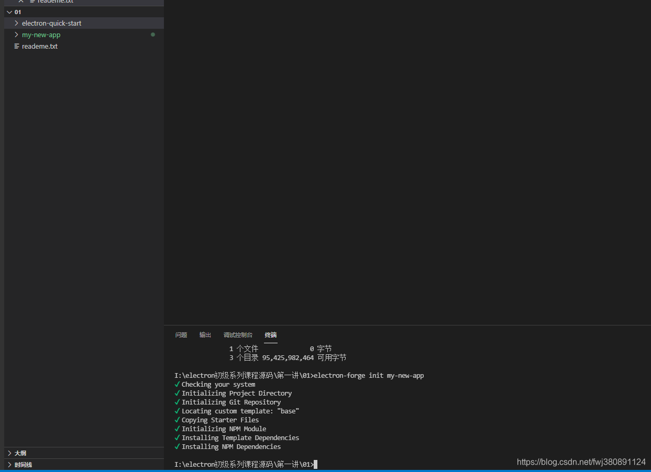Switch to the 输出 output tab
Image resolution: width=651 pixels, height=472 pixels.
point(205,335)
